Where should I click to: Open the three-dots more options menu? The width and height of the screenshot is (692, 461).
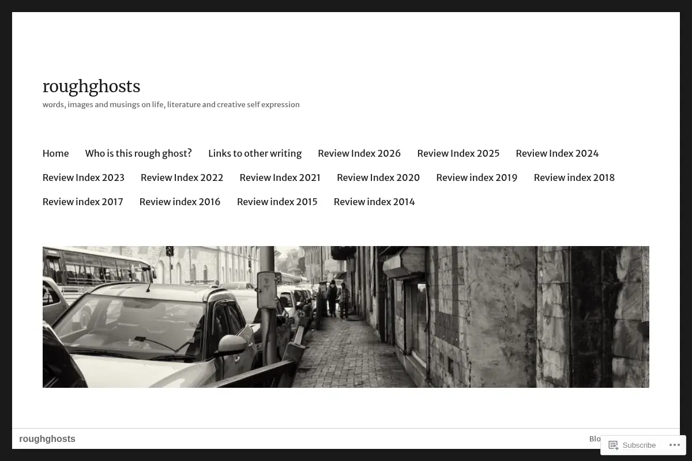pyautogui.click(x=674, y=445)
